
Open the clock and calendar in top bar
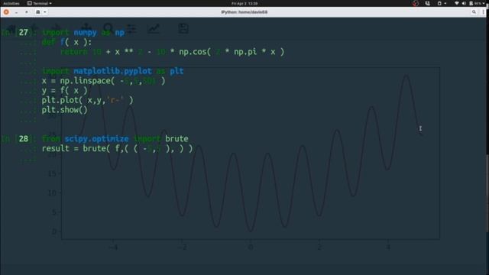(244, 3)
